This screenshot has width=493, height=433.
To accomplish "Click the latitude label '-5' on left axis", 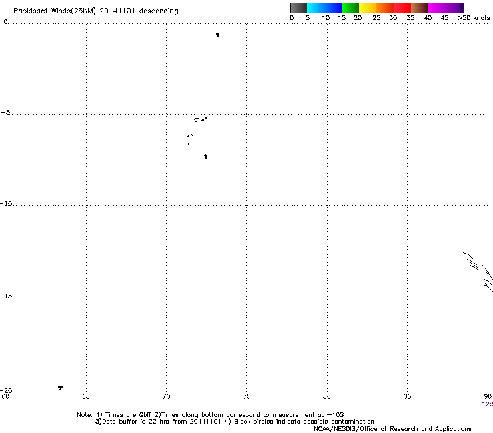I will pyautogui.click(x=5, y=113).
